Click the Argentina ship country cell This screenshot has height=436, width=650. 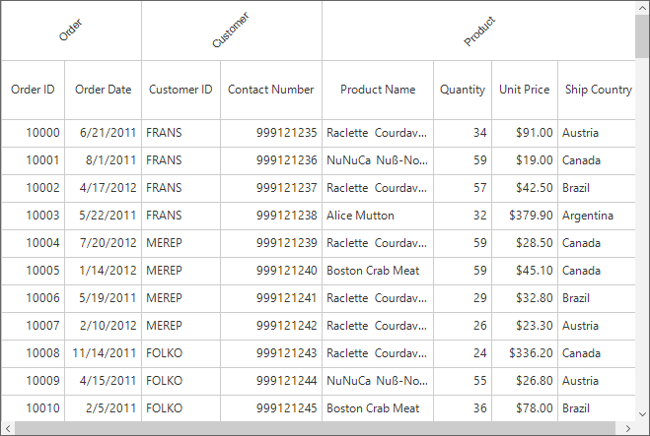click(x=597, y=216)
